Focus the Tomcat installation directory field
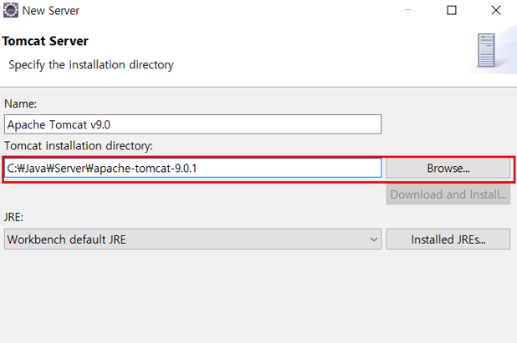The height and width of the screenshot is (343, 517). click(x=193, y=168)
